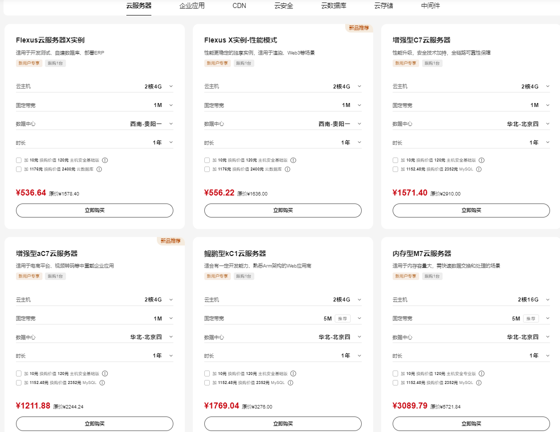Click 推荐 tag in 鲲鹏型kC1 bandwidth row
Image resolution: width=560 pixels, height=432 pixels.
[x=343, y=318]
